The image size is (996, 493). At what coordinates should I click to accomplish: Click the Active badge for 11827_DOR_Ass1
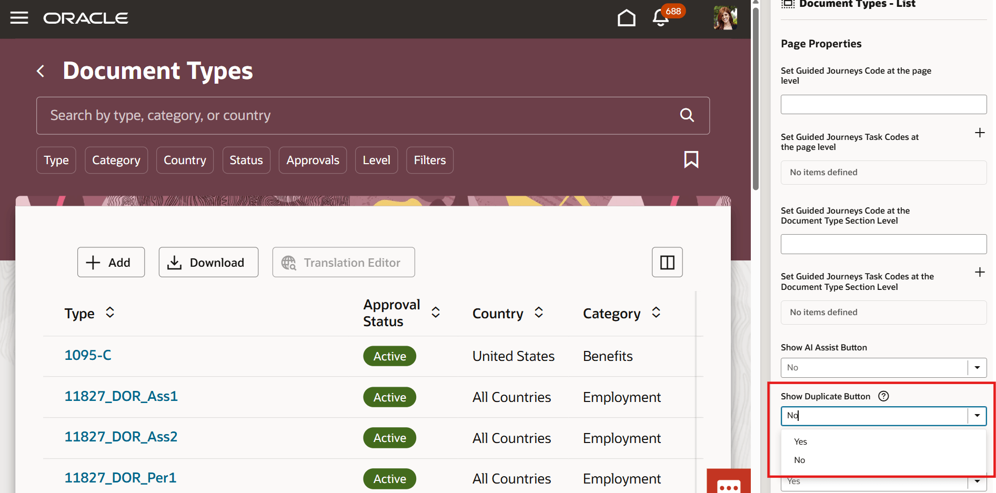point(389,397)
